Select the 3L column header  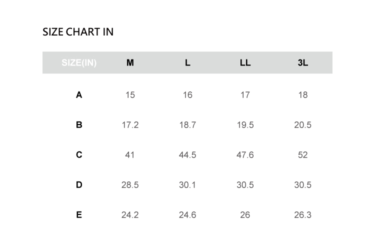coord(302,63)
